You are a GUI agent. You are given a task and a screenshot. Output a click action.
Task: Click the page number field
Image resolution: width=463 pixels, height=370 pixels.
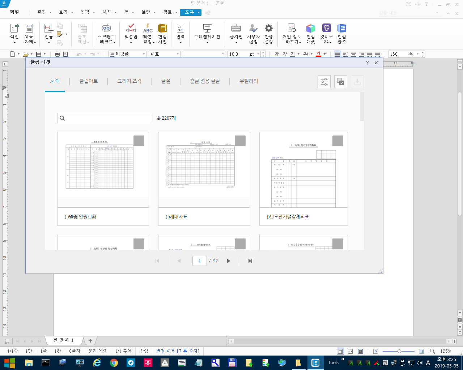click(x=200, y=261)
